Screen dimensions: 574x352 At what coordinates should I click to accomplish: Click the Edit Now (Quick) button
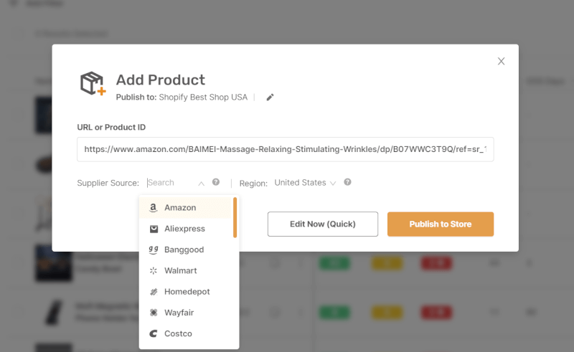(x=322, y=224)
